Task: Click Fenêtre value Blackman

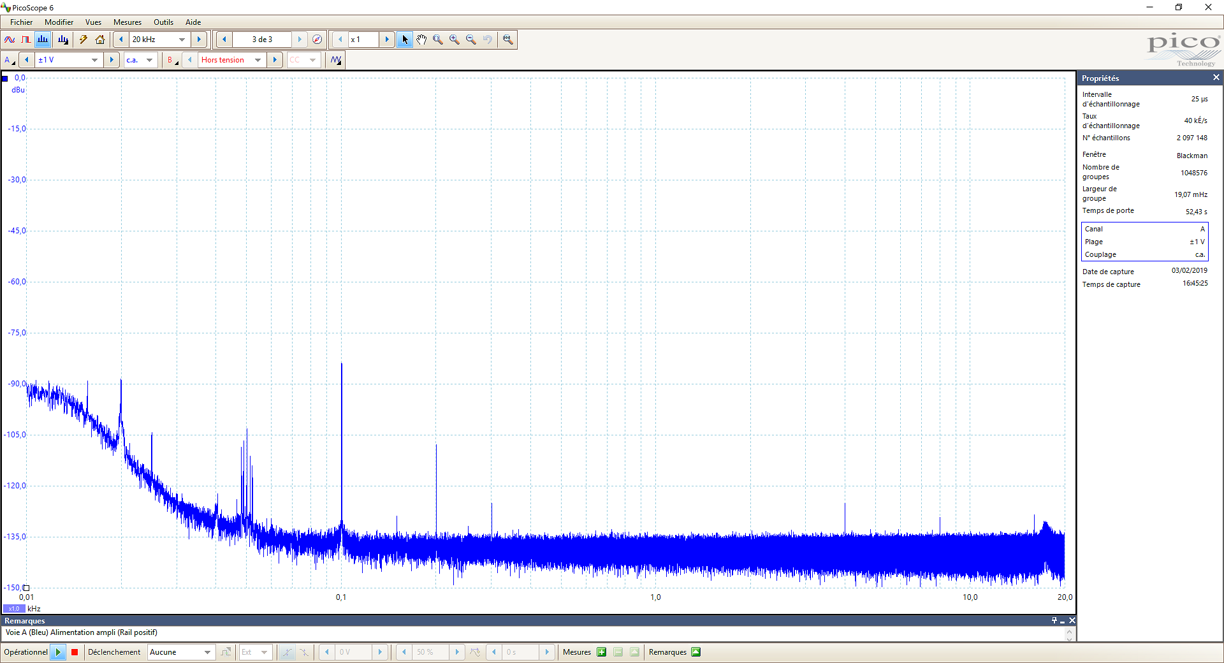Action: (x=1191, y=156)
